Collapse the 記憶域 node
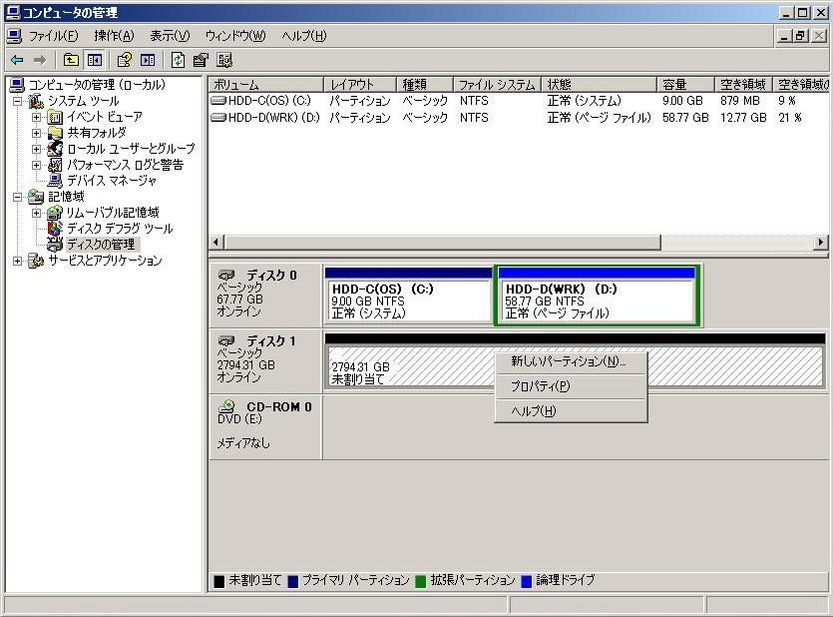Viewport: 833px width, 617px height. coord(18,197)
